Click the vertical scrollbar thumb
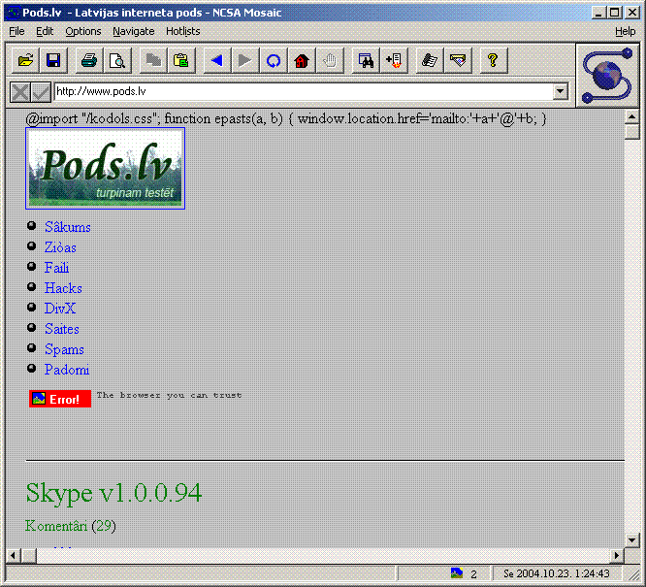Image resolution: width=646 pixels, height=587 pixels. click(632, 132)
